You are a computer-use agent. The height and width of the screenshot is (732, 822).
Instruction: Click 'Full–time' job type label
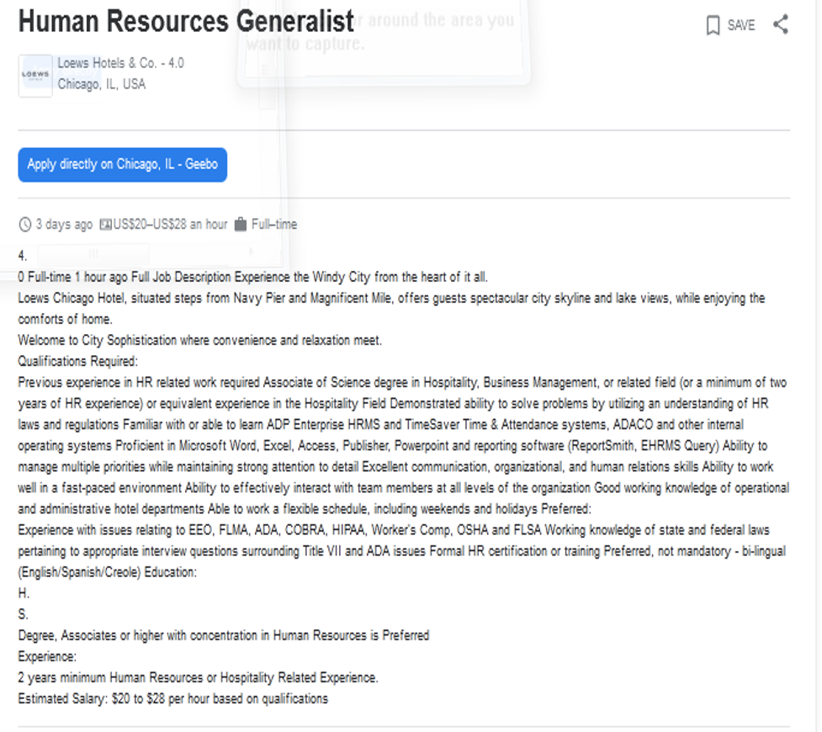point(274,225)
